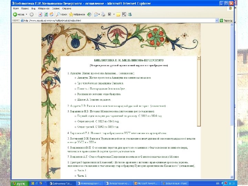
Task: Open link 7. Вишняков А.Г. Старообрядческая Покровская молельня
Action: point(123,157)
